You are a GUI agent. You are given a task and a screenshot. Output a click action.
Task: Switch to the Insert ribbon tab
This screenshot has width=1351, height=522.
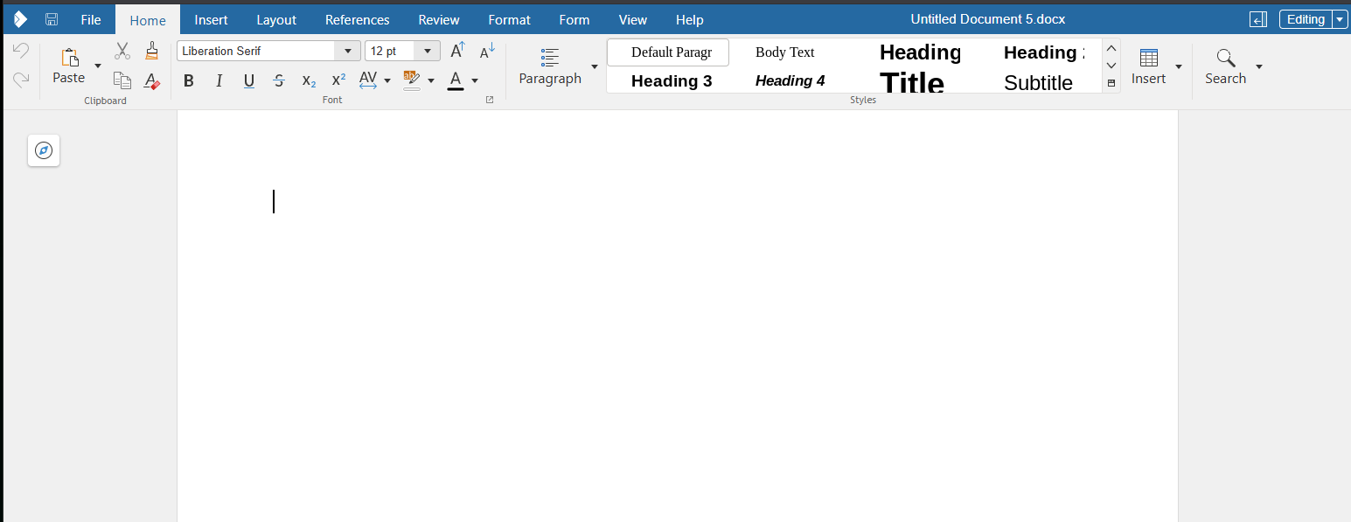tap(211, 19)
